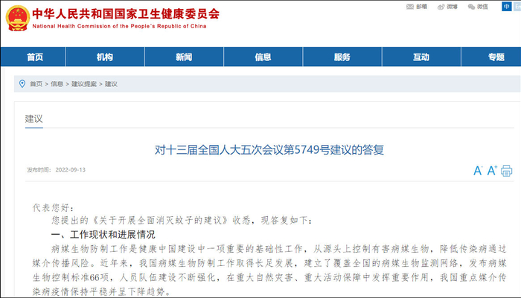Decrease font size with A- icon
This screenshot has height=298, width=521.
478,171
